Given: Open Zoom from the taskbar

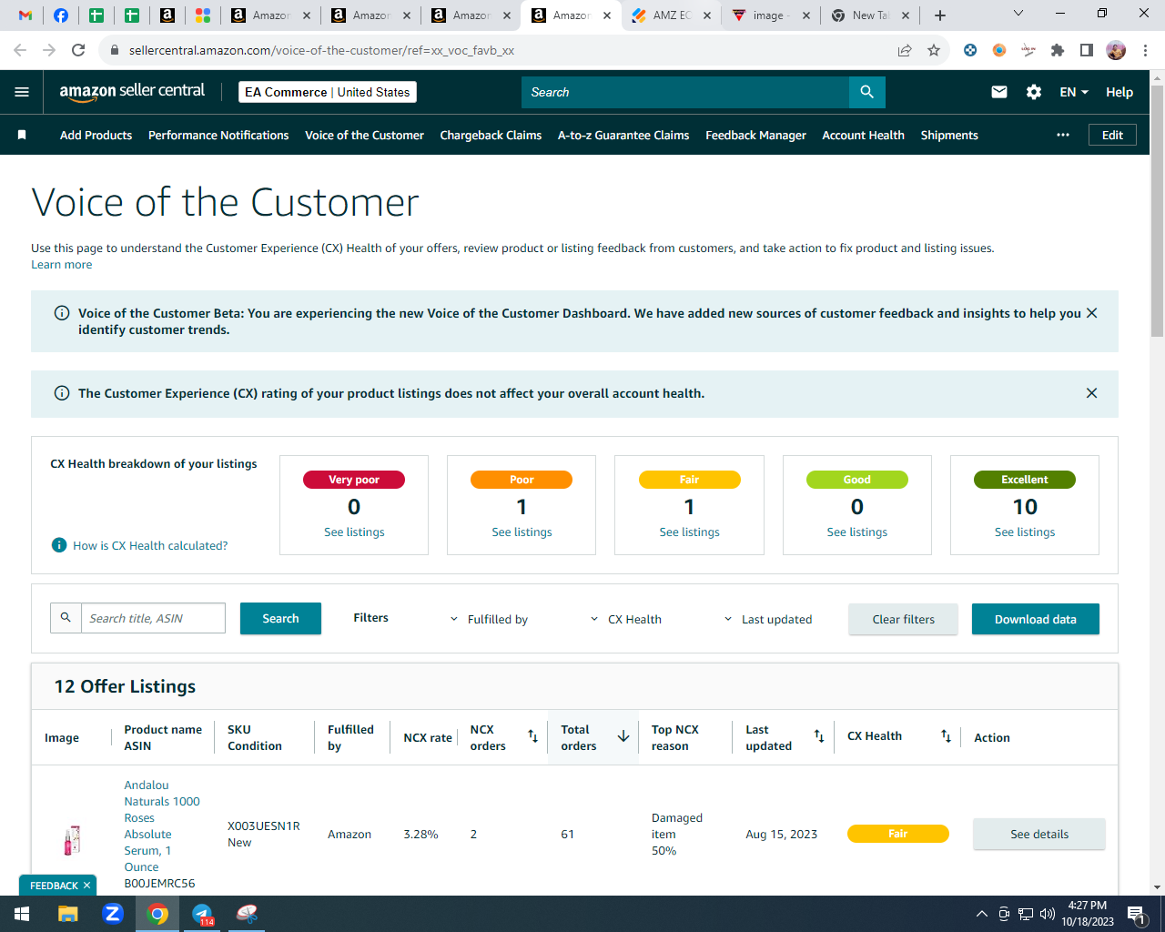Looking at the screenshot, I should click(113, 914).
